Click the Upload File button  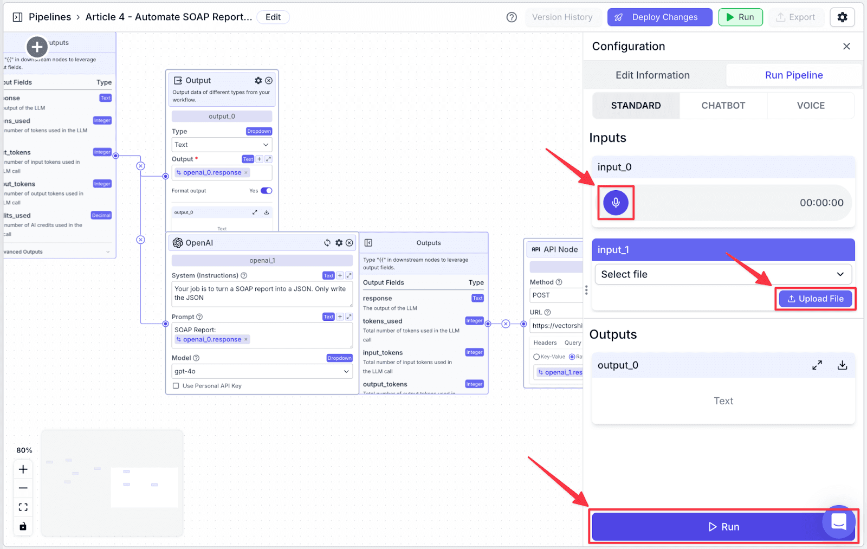816,299
